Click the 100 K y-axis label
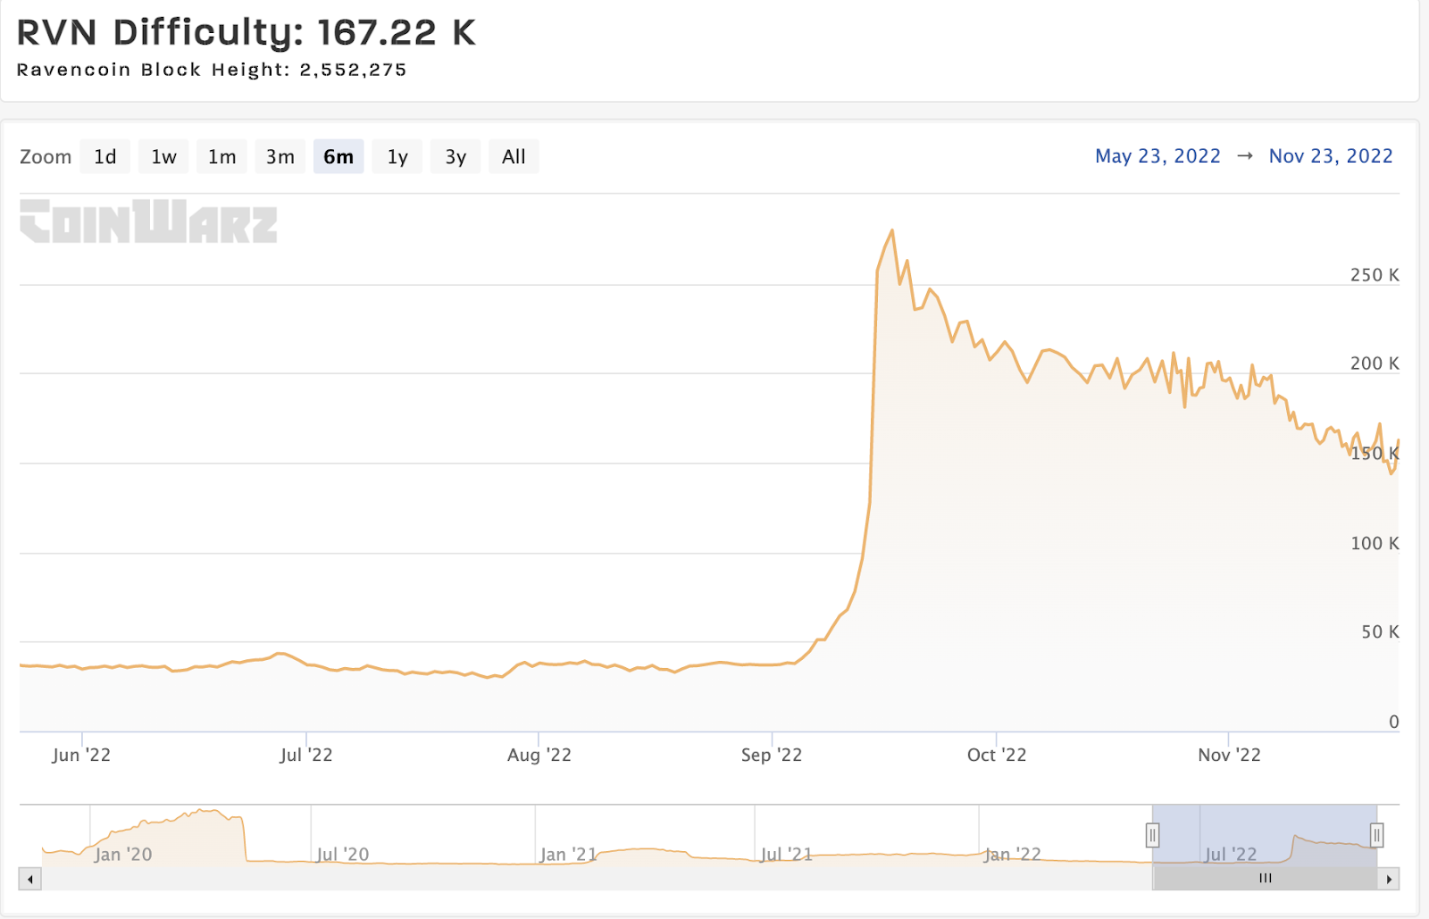The width and height of the screenshot is (1429, 919). (1375, 543)
